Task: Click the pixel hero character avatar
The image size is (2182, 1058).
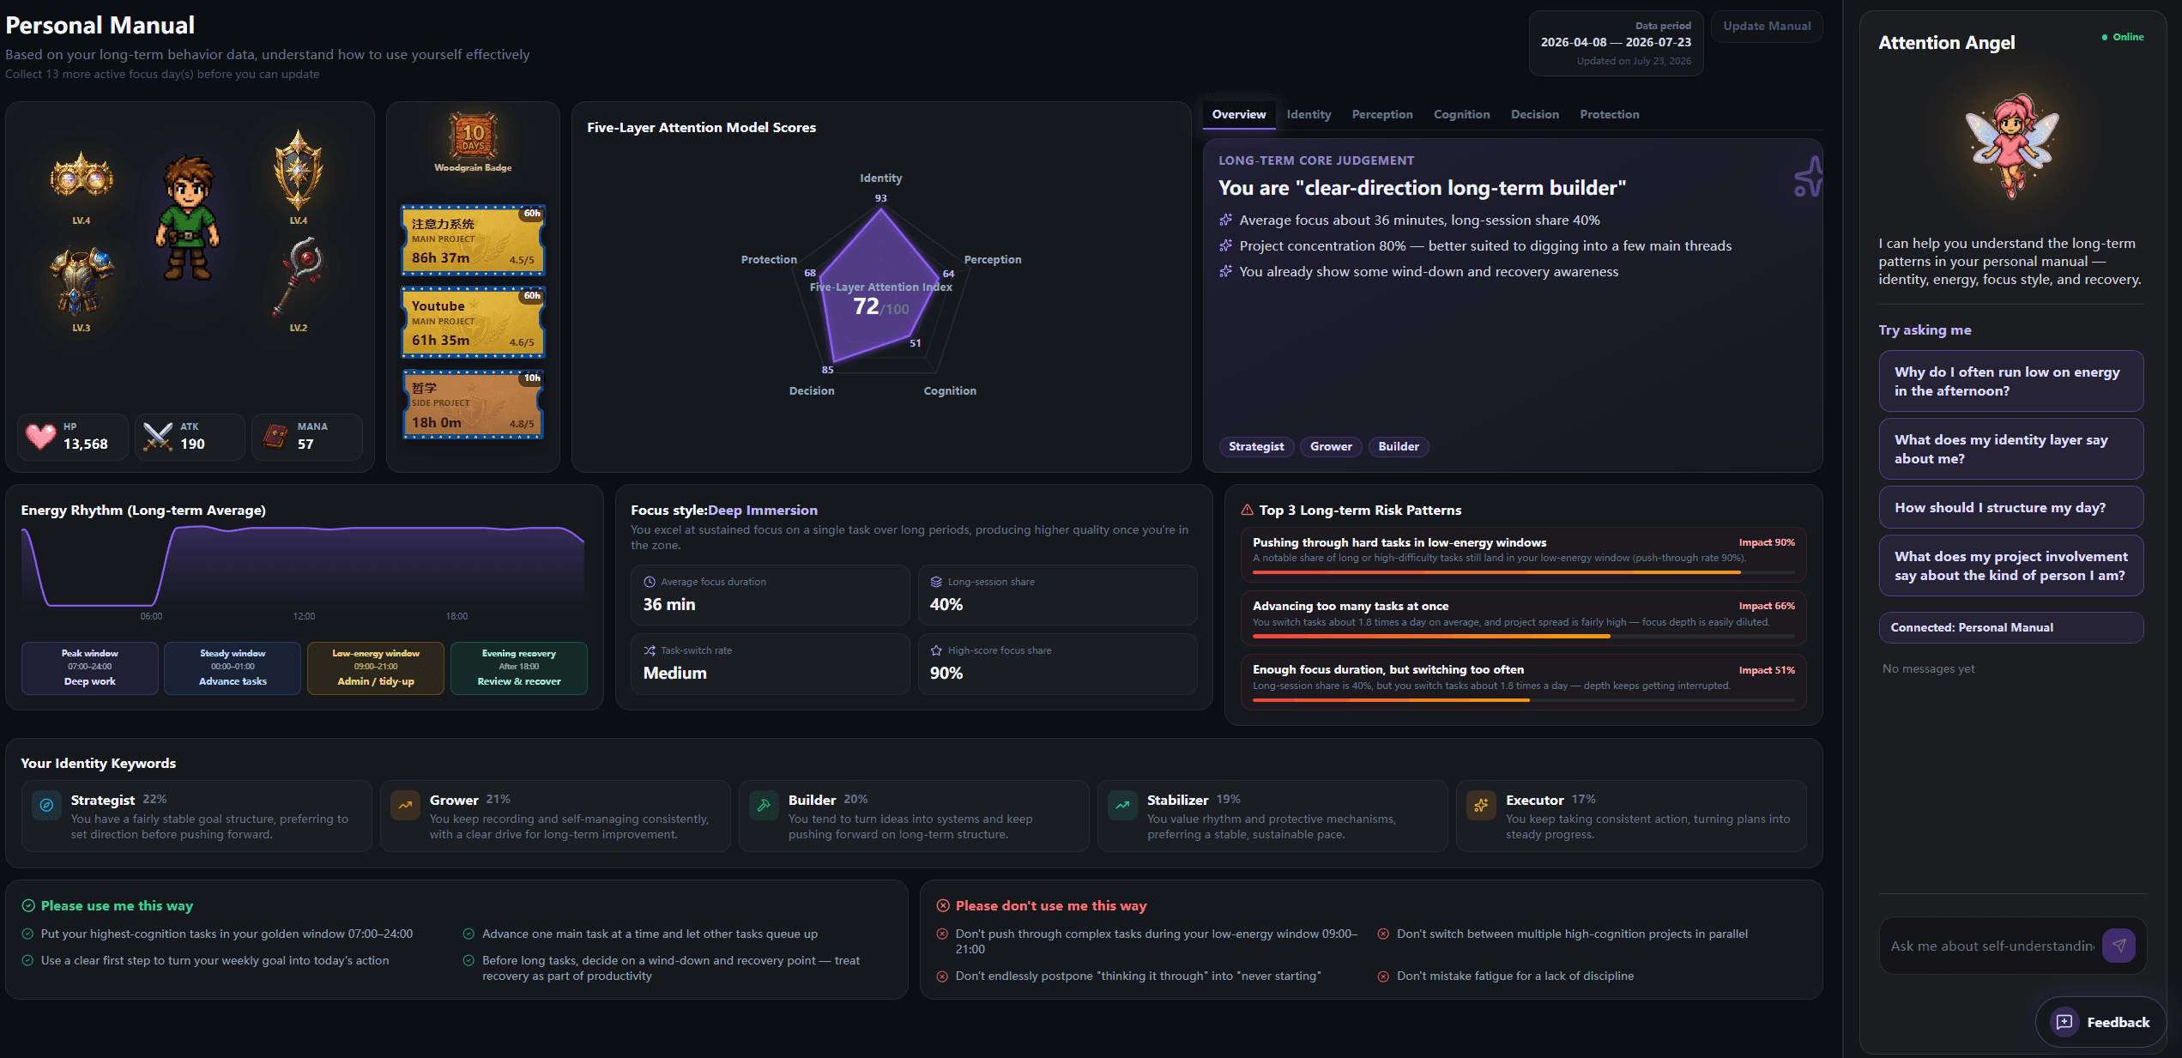Action: tap(189, 218)
